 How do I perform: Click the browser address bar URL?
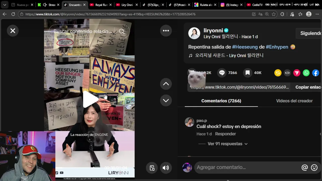click(110, 14)
